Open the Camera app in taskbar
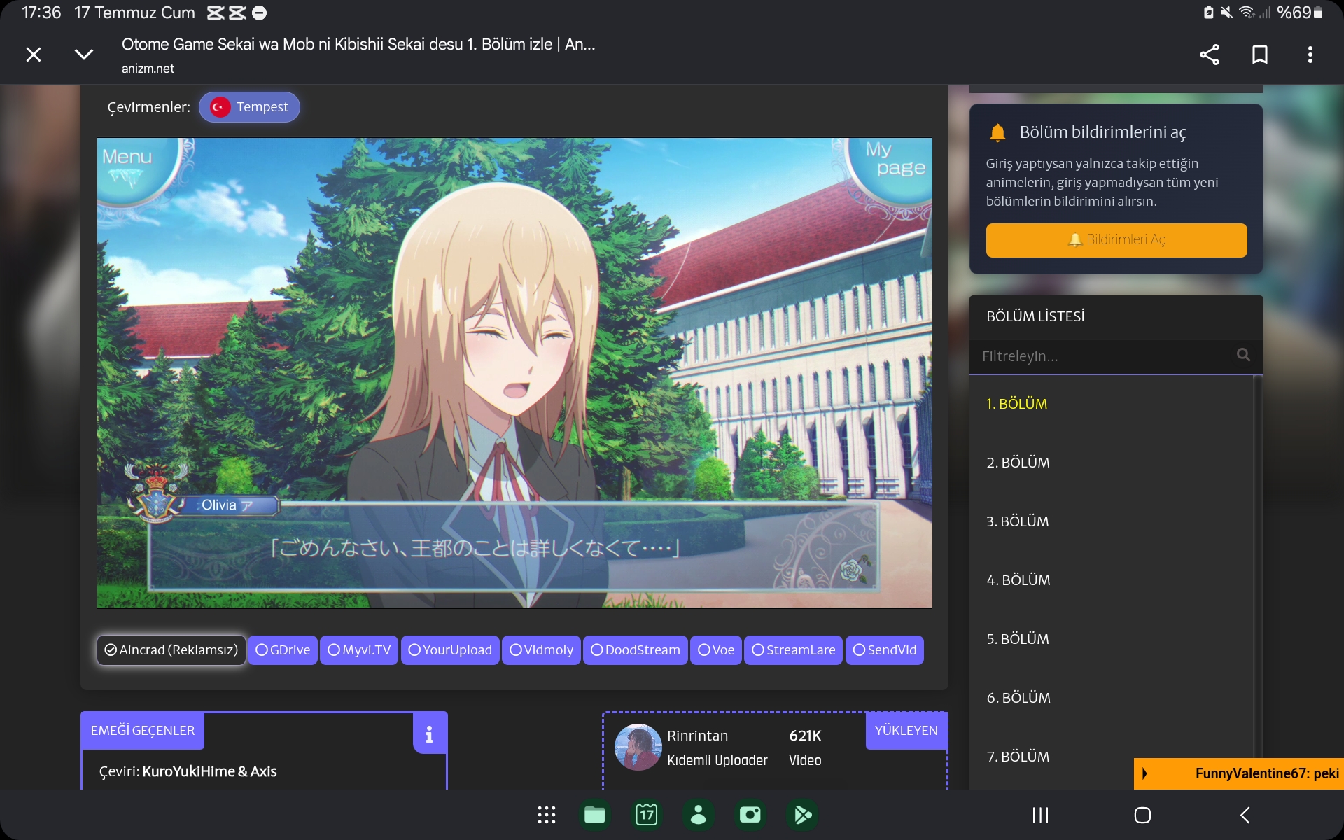The image size is (1344, 840). pos(750,815)
